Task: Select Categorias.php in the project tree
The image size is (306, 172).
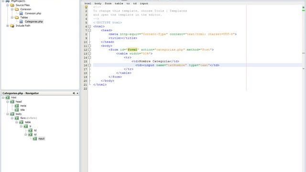Action: click(x=34, y=21)
